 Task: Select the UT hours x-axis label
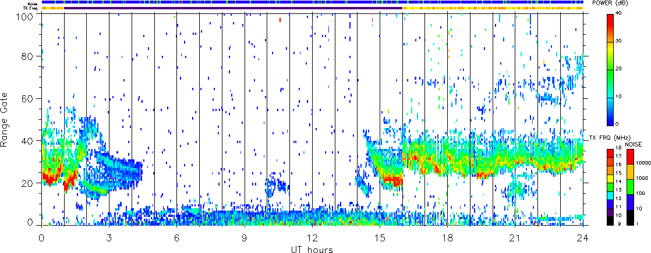click(313, 249)
